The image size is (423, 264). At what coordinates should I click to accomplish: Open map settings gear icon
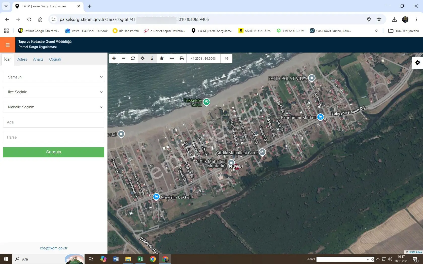coord(417,63)
